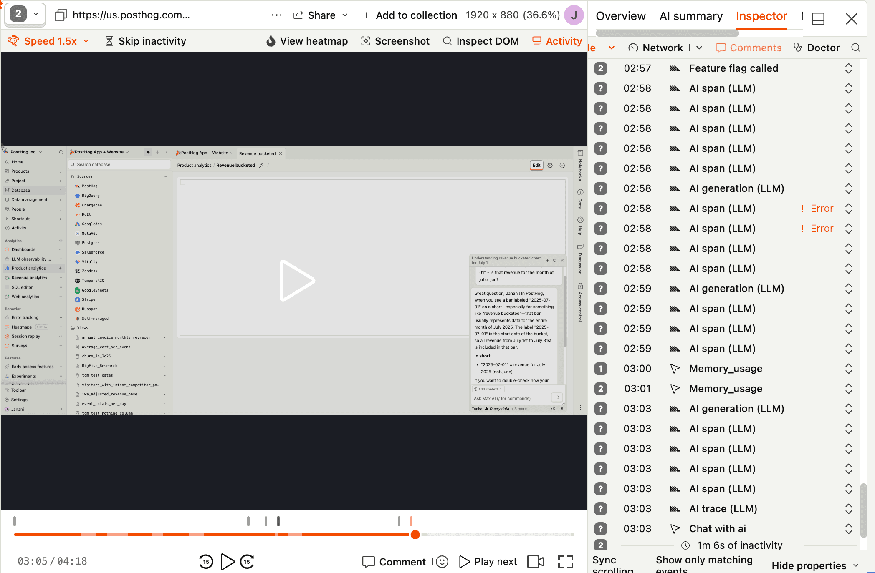This screenshot has width=875, height=573.
Task: Search inspector events with the magnifier icon
Action: (x=855, y=48)
